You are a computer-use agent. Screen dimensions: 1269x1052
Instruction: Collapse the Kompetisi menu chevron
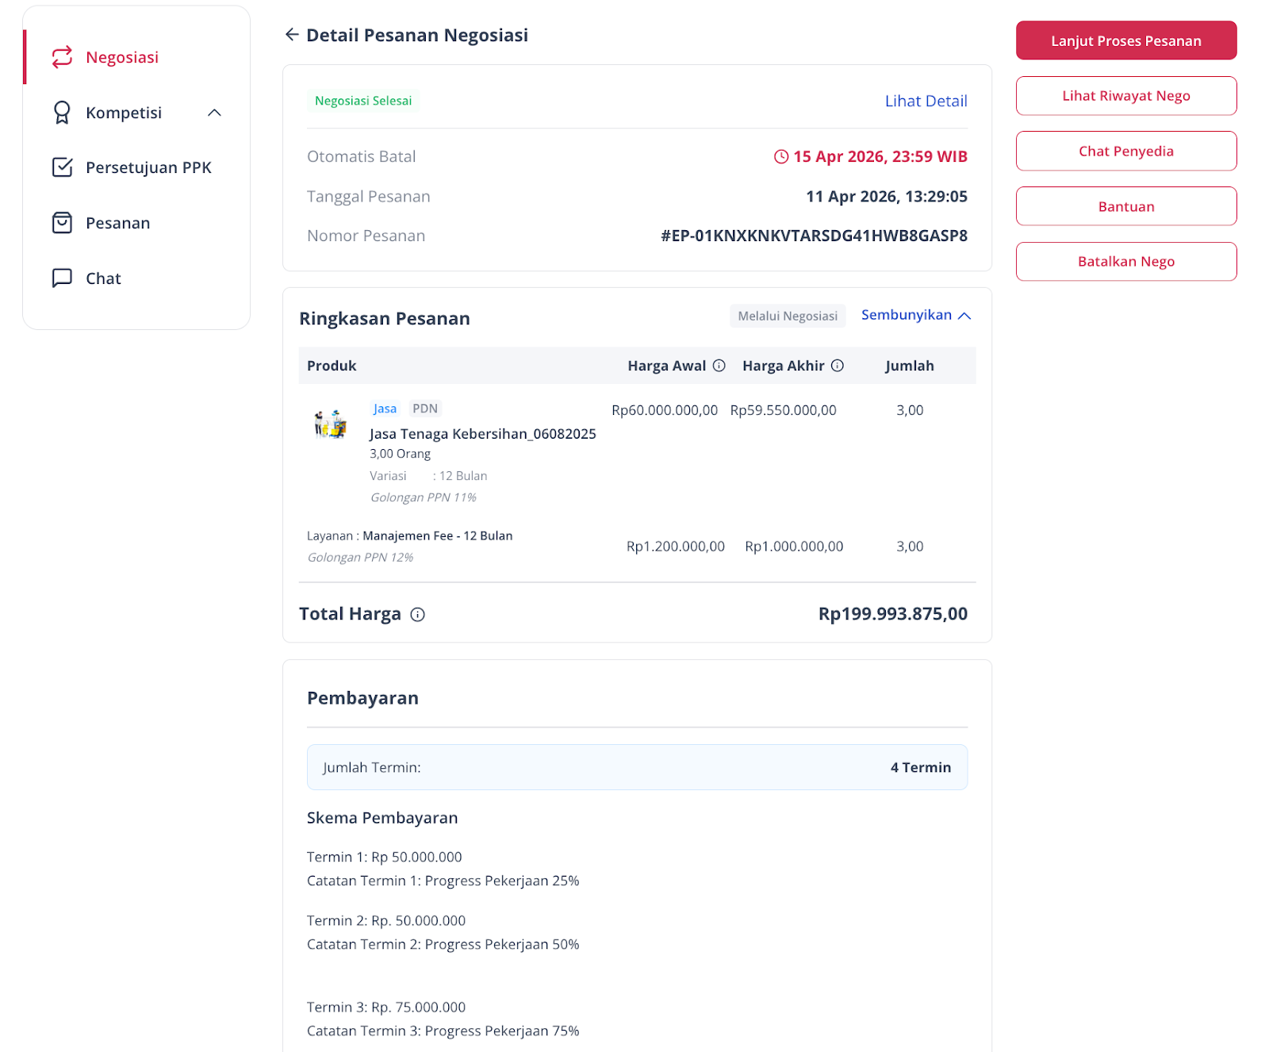point(214,113)
